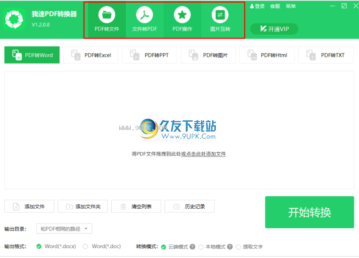Click the PDF转PPT document icon
The image size is (359, 258).
pyautogui.click(x=135, y=55)
